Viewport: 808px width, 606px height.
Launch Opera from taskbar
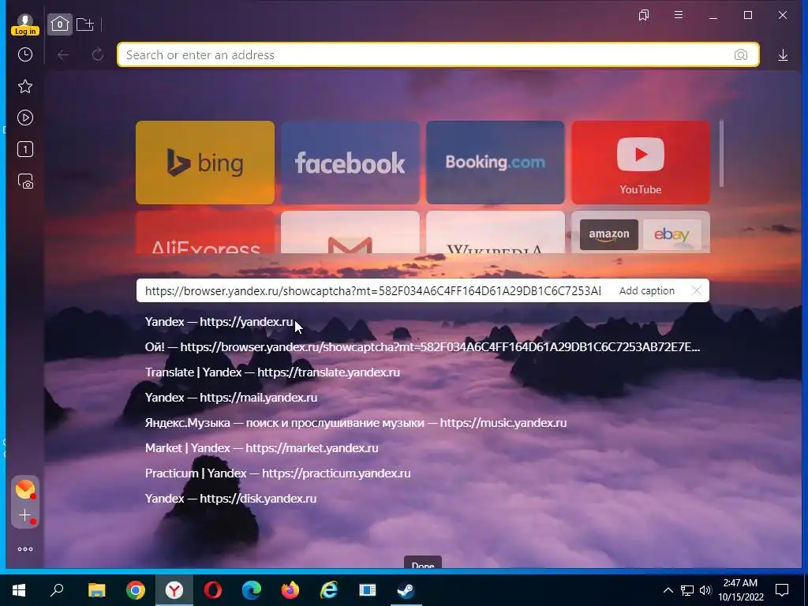pos(213,590)
